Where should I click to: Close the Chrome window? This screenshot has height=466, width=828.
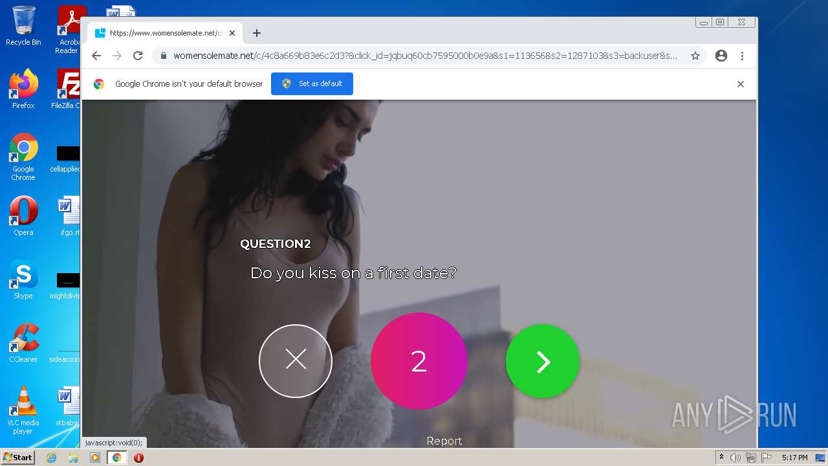[x=742, y=22]
